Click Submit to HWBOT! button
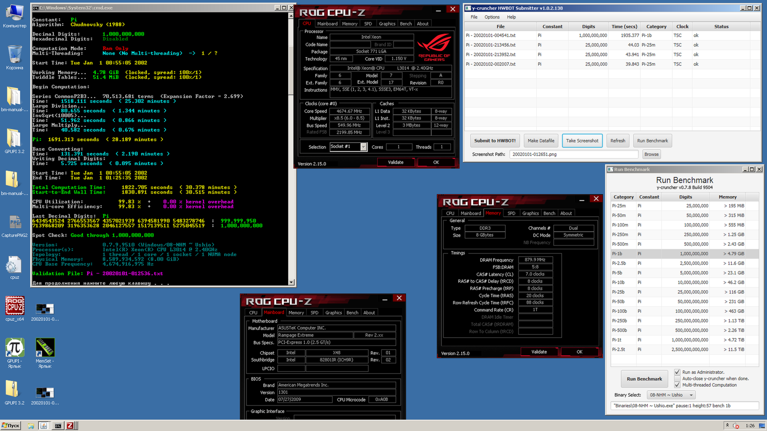Viewport: 767px width, 431px height. [x=495, y=140]
